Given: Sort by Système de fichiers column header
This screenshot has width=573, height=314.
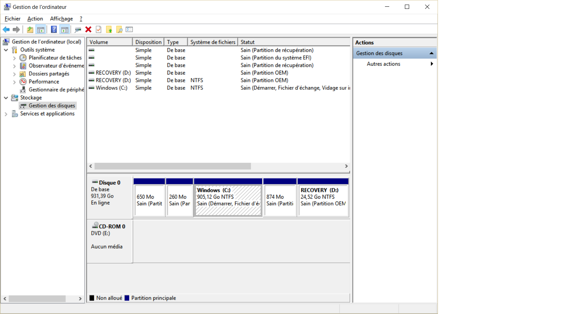Looking at the screenshot, I should tap(213, 42).
